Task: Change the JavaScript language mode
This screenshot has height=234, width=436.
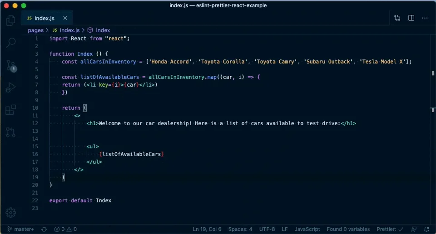Action: point(307,229)
